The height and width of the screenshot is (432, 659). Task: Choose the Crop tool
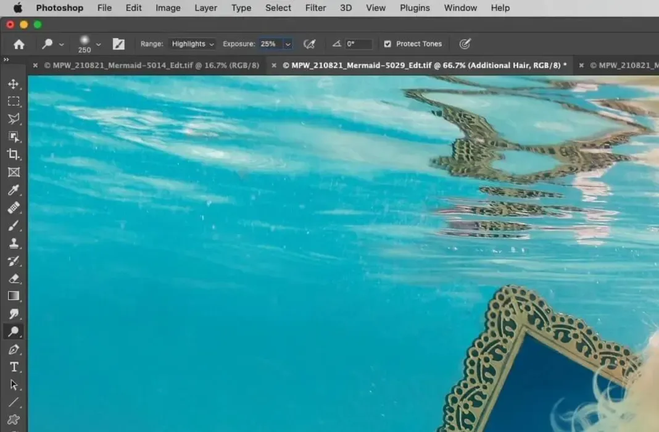pyautogui.click(x=14, y=154)
